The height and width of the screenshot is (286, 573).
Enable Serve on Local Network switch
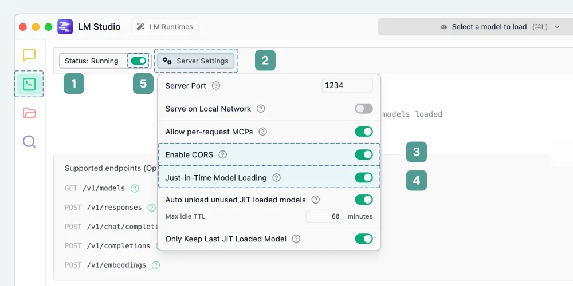click(364, 109)
